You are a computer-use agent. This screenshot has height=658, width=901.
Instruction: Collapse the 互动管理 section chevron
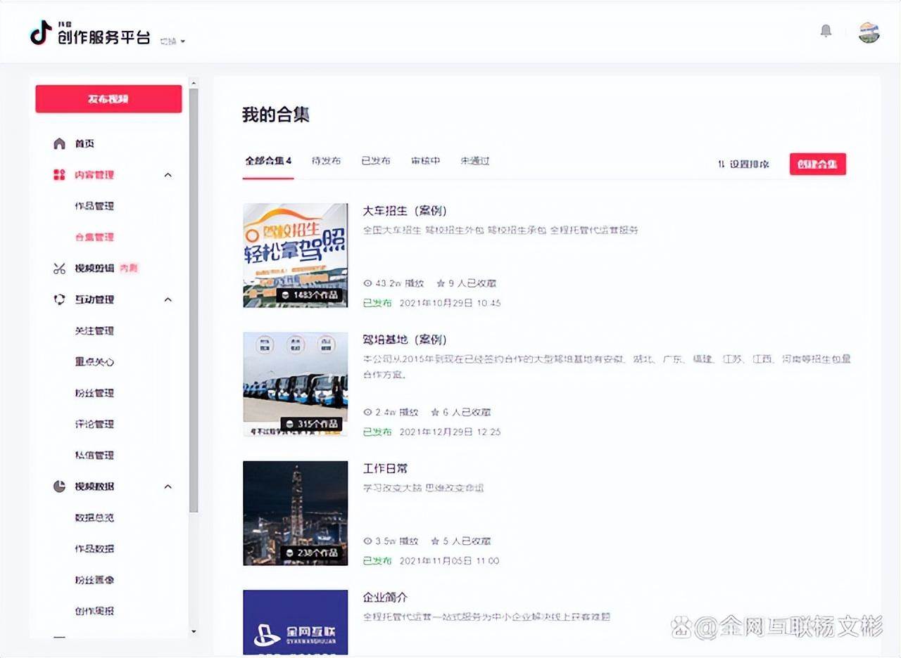click(168, 299)
